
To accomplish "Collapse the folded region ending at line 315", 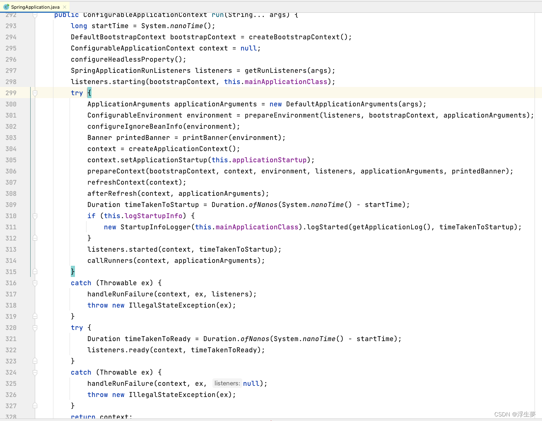I will 35,271.
